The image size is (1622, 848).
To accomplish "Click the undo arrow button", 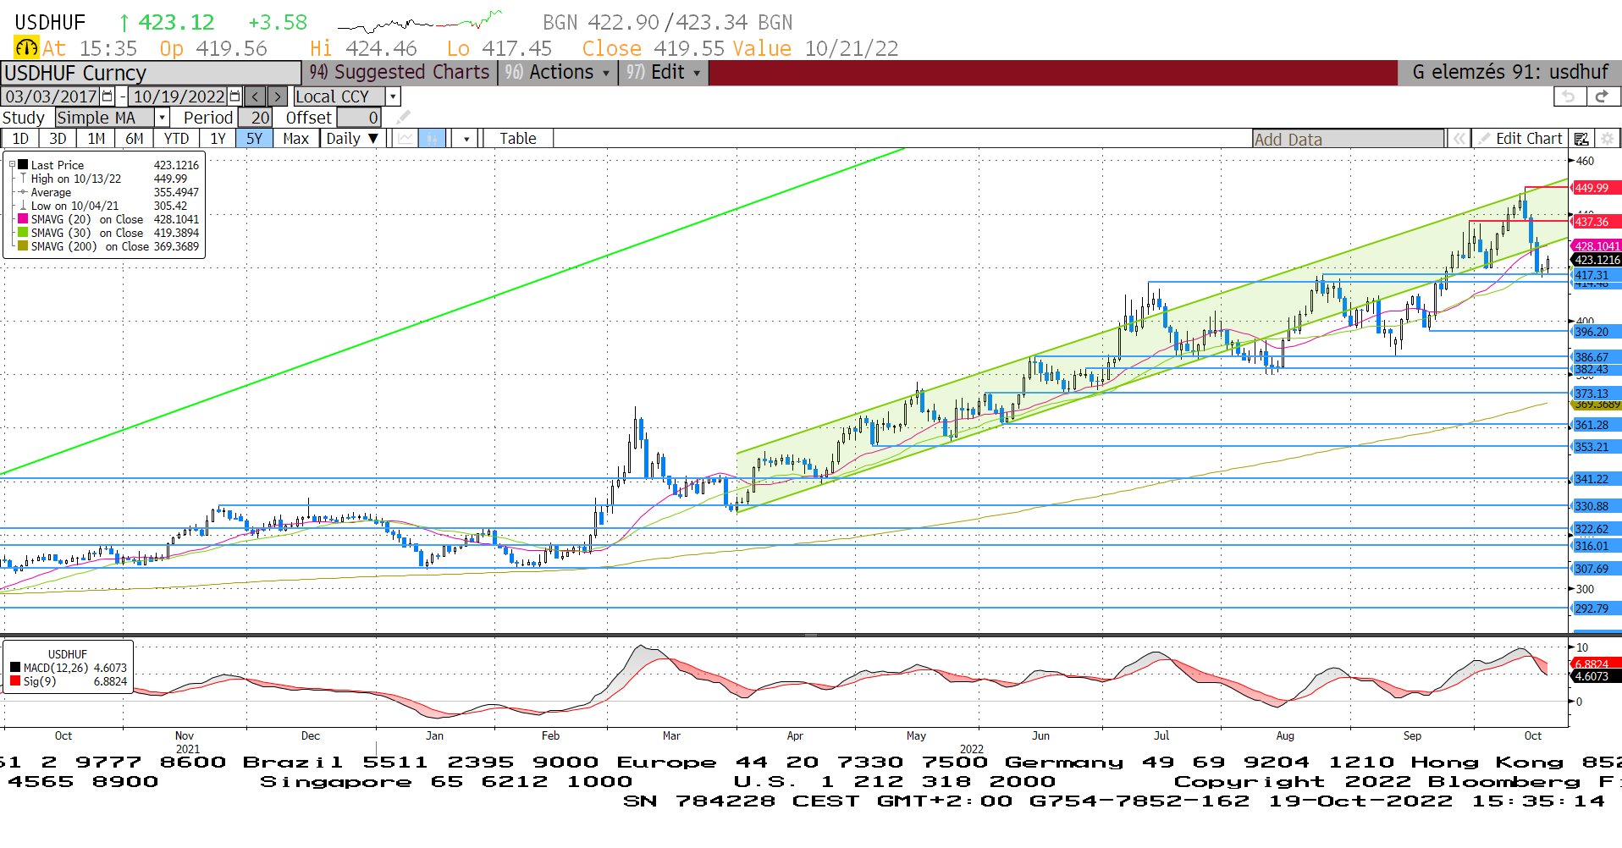I will pos(1569,96).
